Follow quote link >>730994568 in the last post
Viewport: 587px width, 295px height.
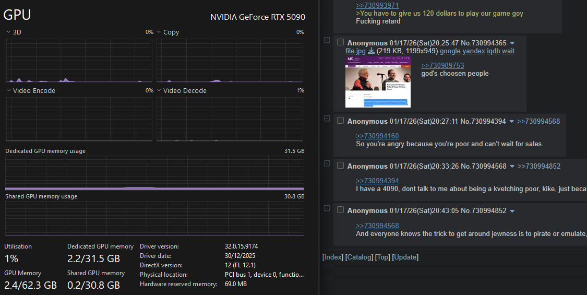(x=377, y=226)
